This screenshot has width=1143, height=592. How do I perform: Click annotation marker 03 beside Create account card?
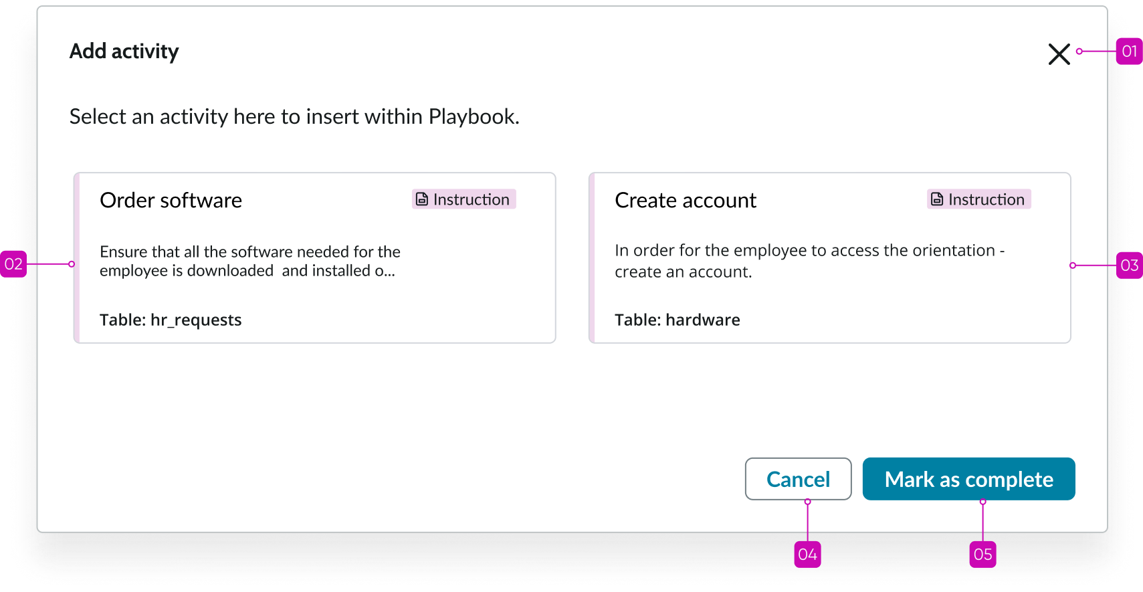coord(1130,265)
